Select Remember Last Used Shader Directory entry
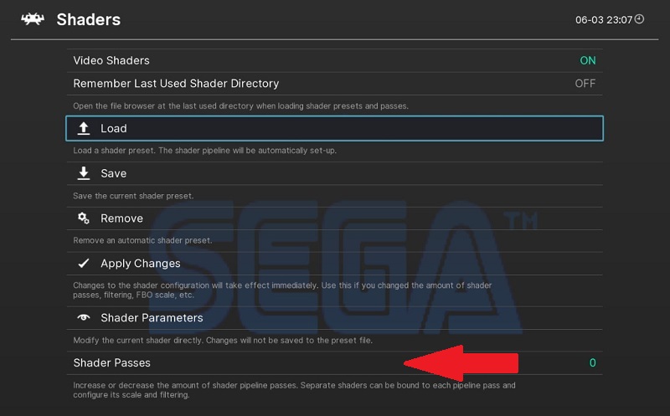This screenshot has width=670, height=416. 176,84
